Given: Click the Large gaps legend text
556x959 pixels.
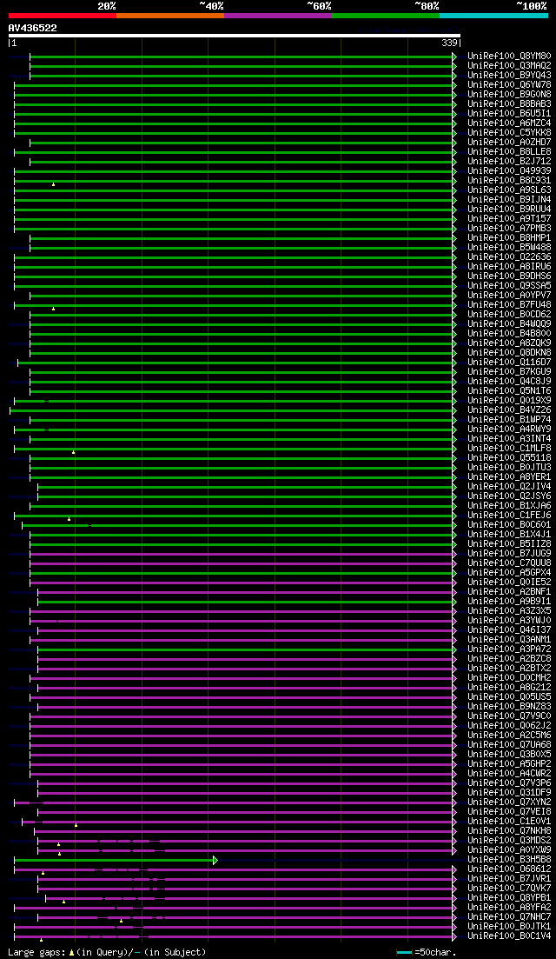Looking at the screenshot, I should pyautogui.click(x=36, y=952).
